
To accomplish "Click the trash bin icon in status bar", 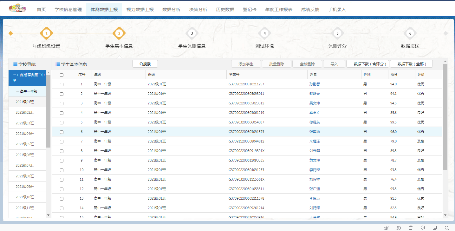I will click(x=411, y=228).
